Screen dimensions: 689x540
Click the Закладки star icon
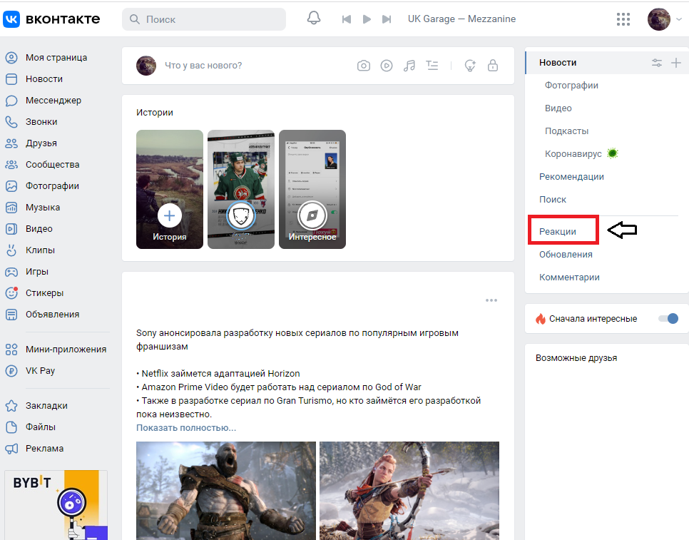[11, 406]
